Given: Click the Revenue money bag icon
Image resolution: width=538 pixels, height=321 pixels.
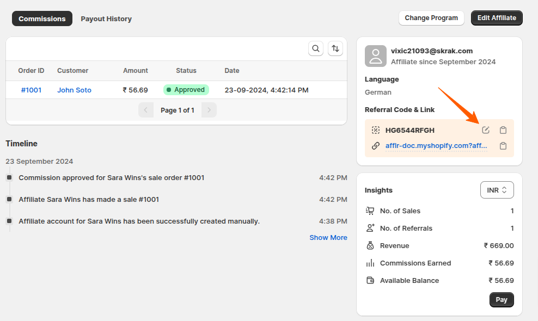Looking at the screenshot, I should [371, 245].
